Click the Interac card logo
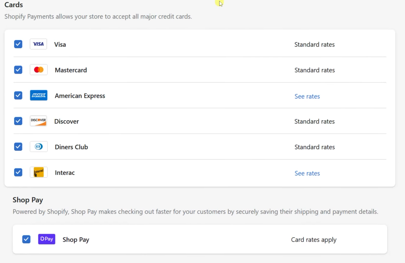This screenshot has width=405, height=263. click(x=39, y=173)
